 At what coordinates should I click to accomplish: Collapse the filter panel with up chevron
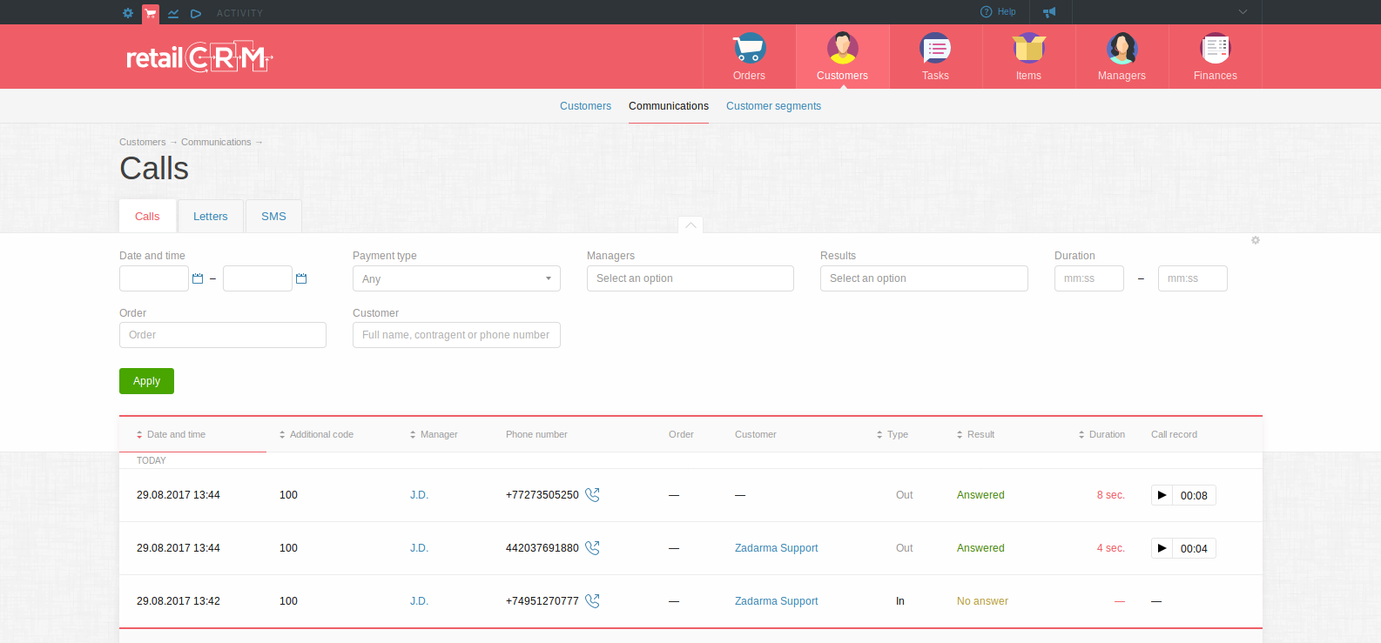coord(690,225)
